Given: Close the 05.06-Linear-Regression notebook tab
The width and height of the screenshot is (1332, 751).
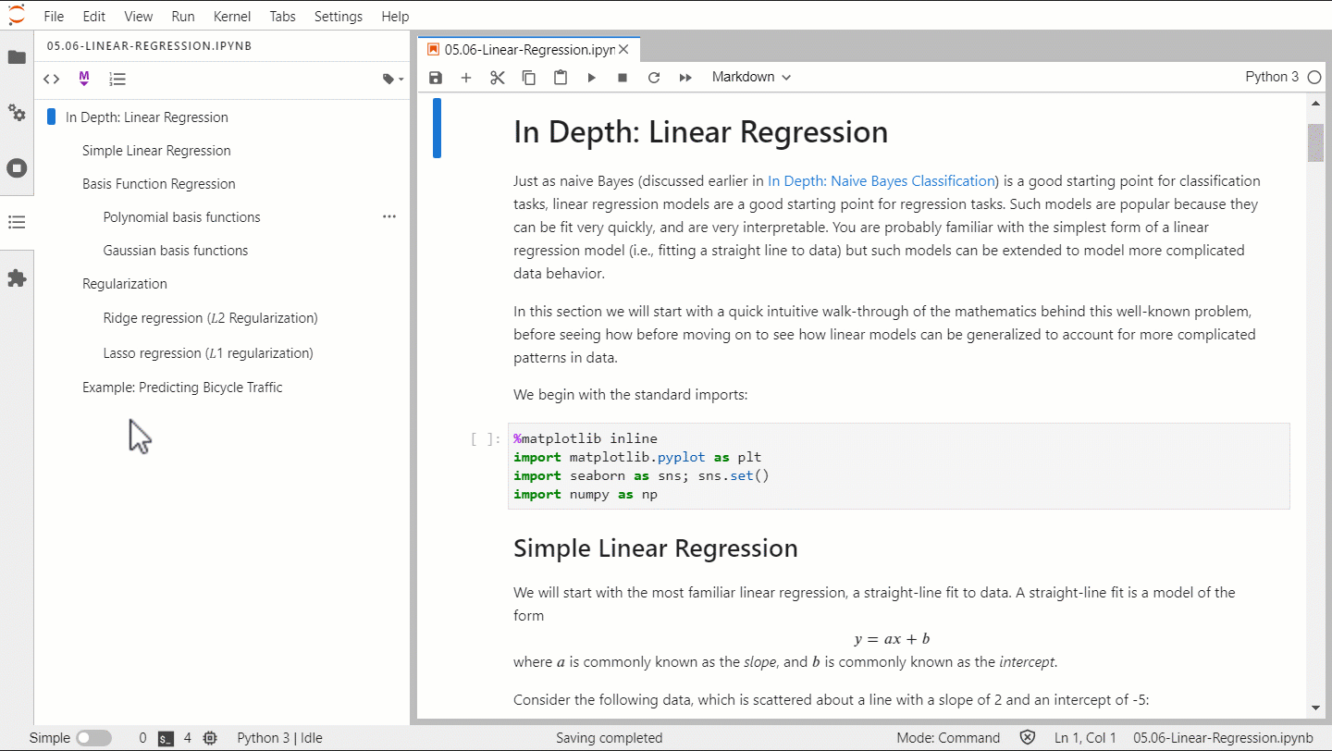Looking at the screenshot, I should [x=624, y=50].
